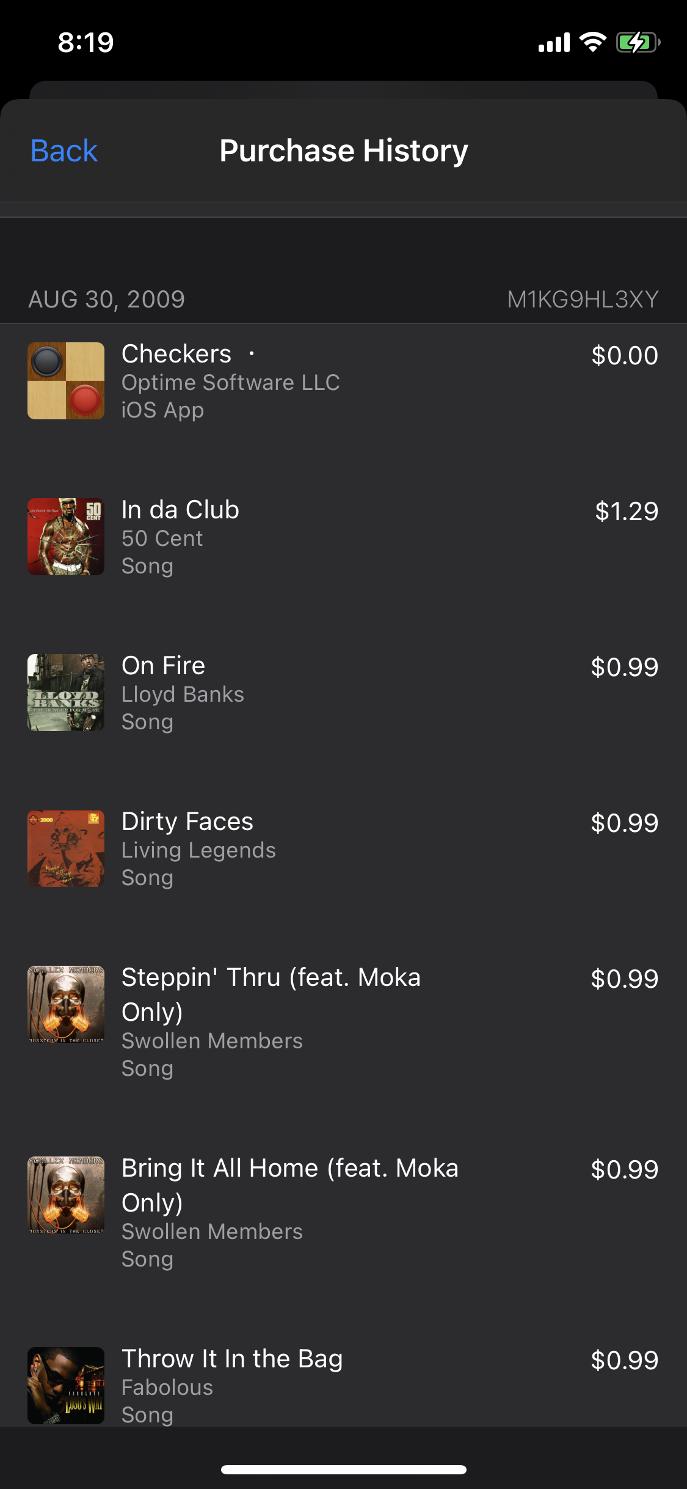Open the Checkers purchase details
This screenshot has width=687, height=1489.
click(342, 380)
